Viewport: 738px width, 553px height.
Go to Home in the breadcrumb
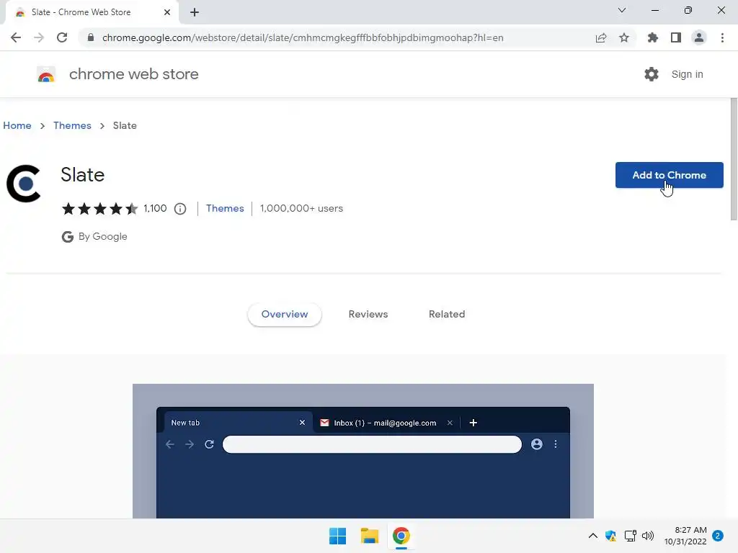tap(17, 125)
